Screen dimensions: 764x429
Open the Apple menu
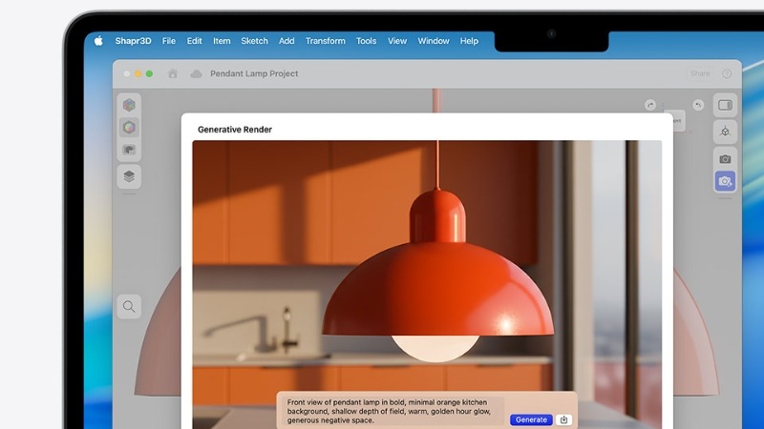pos(98,41)
